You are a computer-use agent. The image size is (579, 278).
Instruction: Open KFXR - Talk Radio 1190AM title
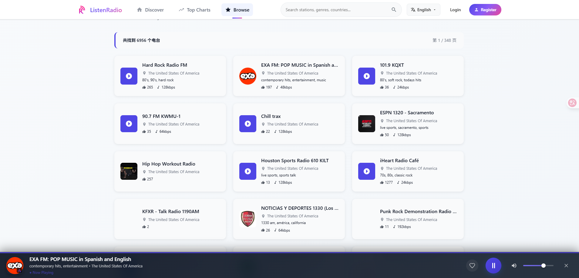(171, 211)
